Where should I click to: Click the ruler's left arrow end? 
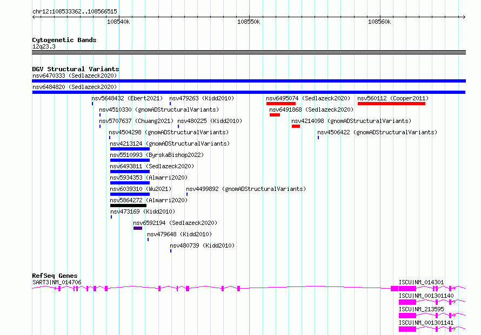tap(34, 17)
